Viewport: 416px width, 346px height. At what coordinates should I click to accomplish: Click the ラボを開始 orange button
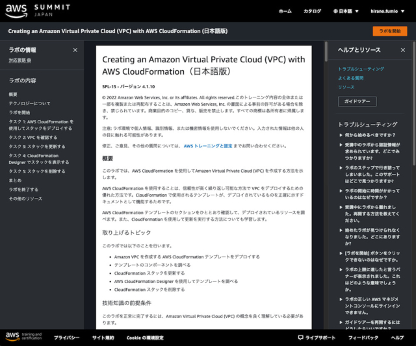[390, 31]
